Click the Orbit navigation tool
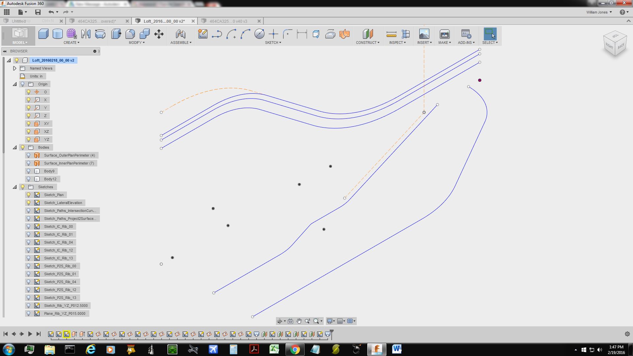The height and width of the screenshot is (356, 633). click(280, 321)
